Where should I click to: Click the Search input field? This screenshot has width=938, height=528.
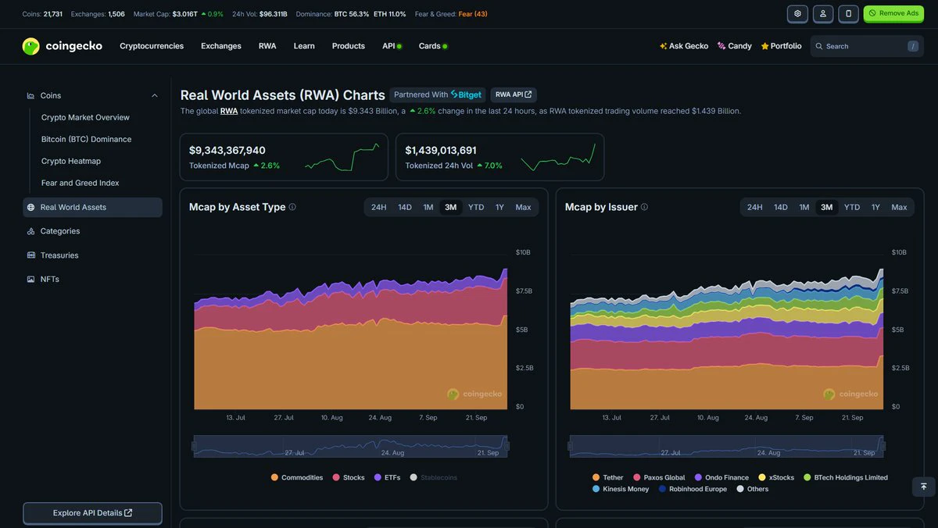(x=867, y=46)
